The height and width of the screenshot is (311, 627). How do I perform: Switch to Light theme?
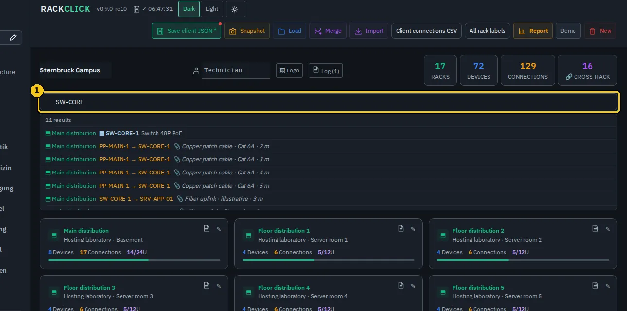pyautogui.click(x=212, y=9)
